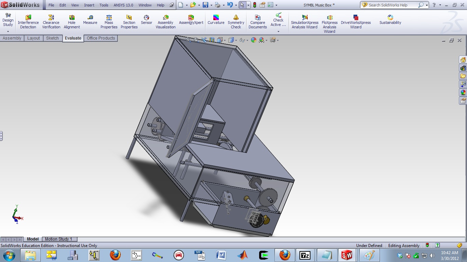Start Symmetry Check
This screenshot has height=262, width=467.
pos(236,22)
